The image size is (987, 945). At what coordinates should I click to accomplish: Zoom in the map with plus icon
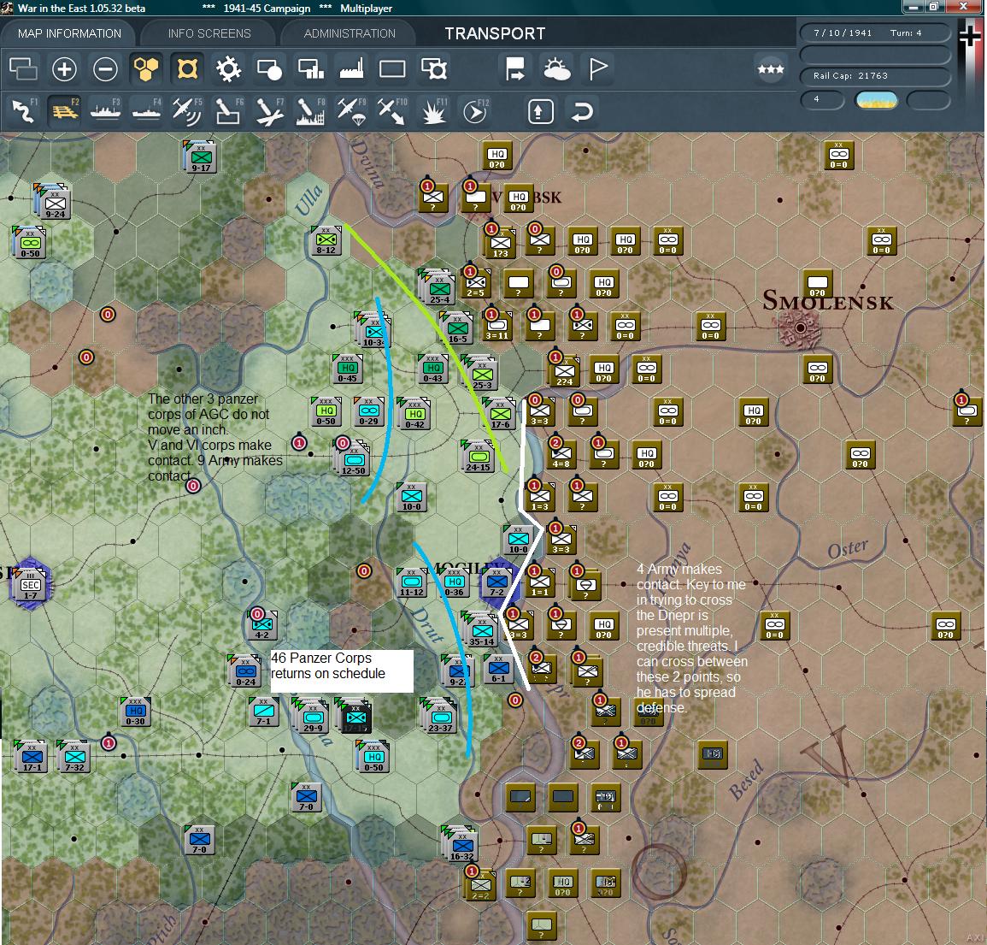pos(64,68)
